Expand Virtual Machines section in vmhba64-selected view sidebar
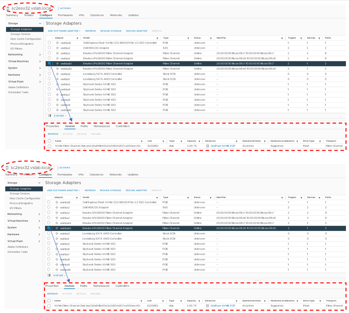349x313 pixels. tap(40, 61)
